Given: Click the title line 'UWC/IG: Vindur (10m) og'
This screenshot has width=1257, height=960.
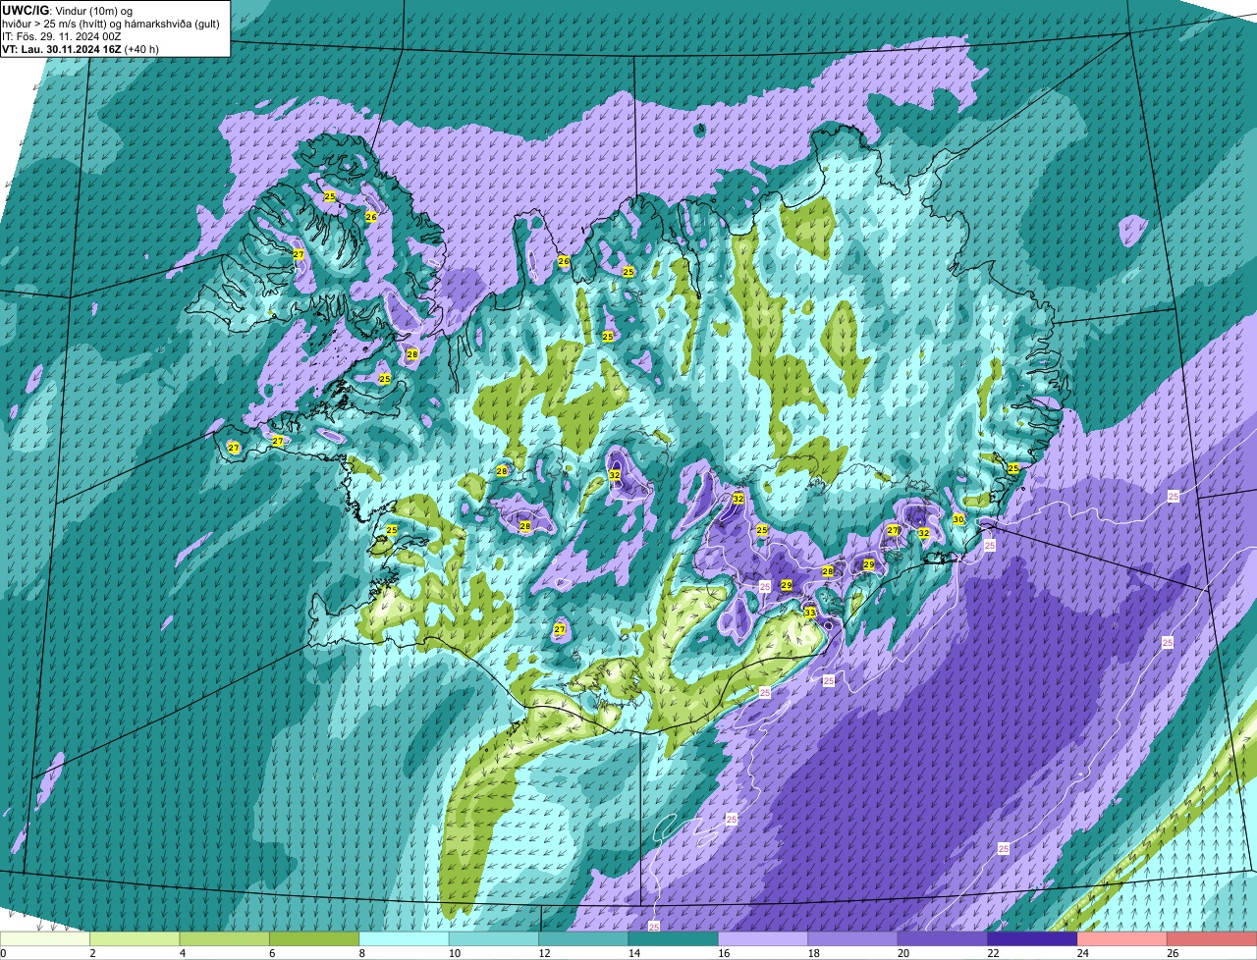Looking at the screenshot, I should point(67,10).
